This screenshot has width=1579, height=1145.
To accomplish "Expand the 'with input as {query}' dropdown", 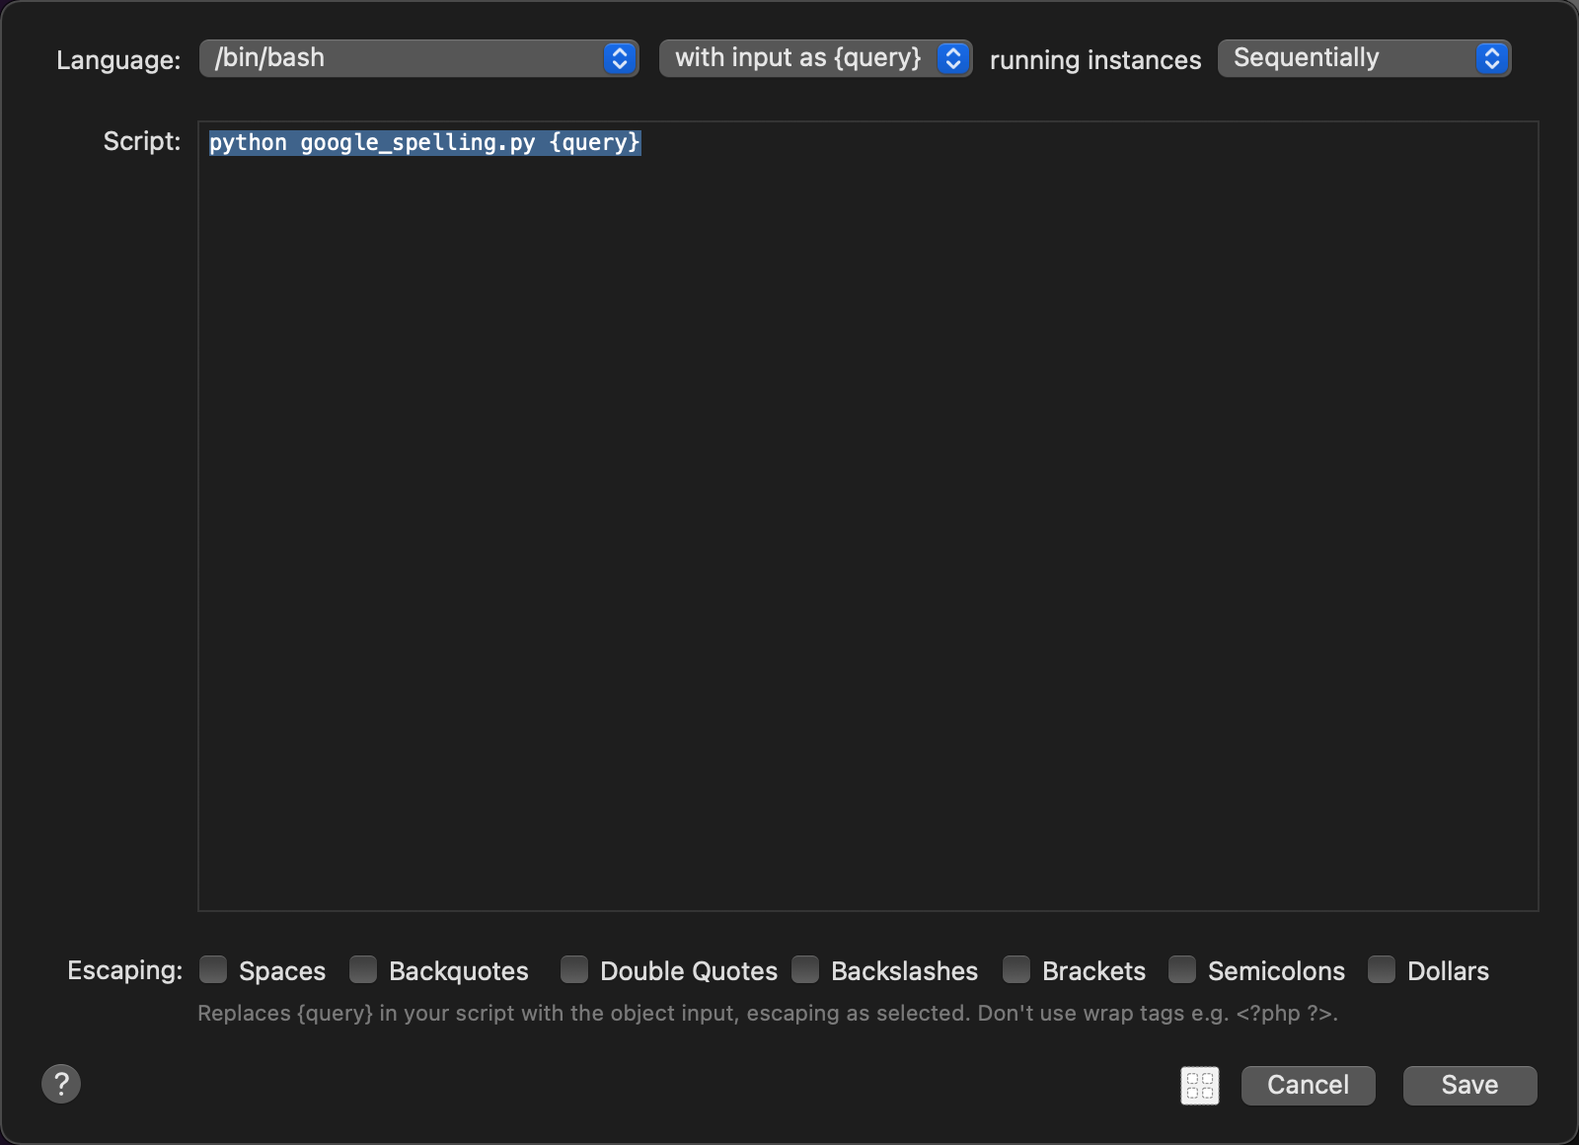I will click(799, 58).
